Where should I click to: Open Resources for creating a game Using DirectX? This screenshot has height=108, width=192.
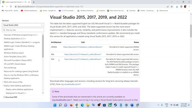21,71
